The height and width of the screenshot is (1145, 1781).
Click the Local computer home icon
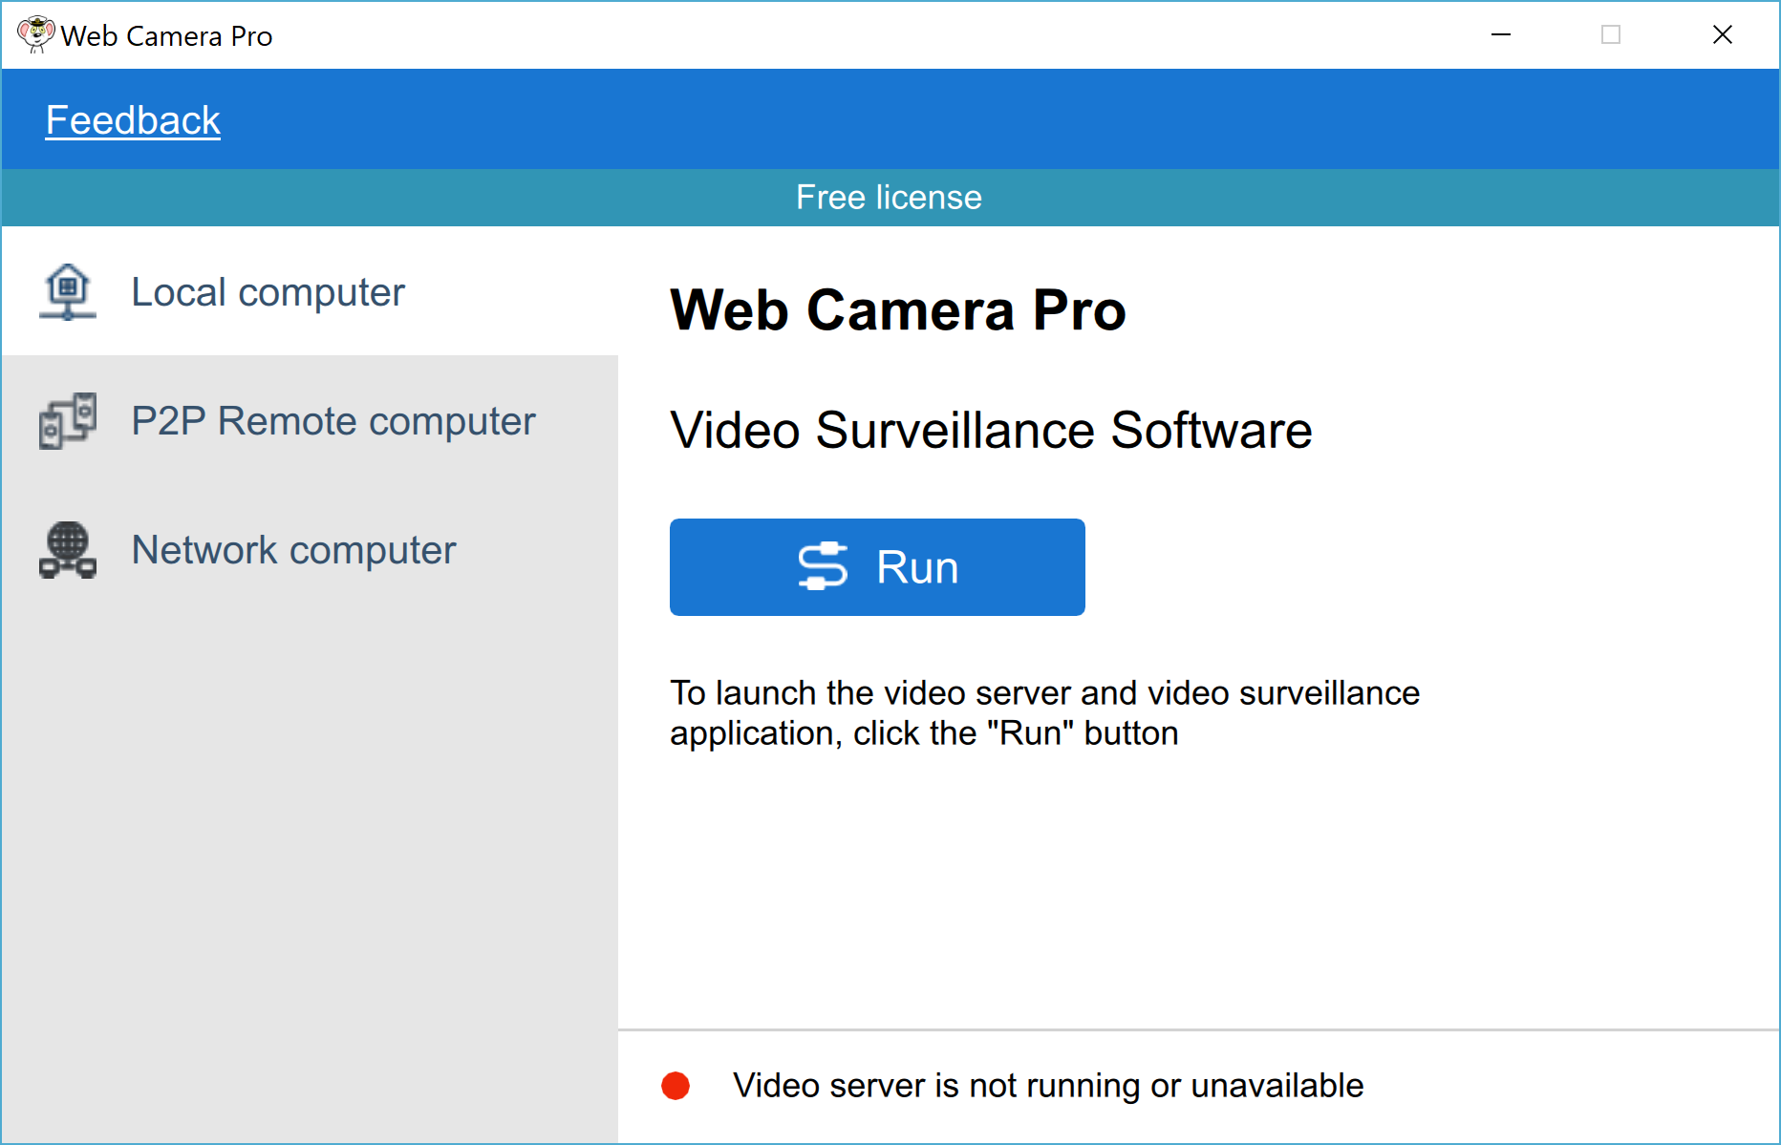(x=68, y=292)
